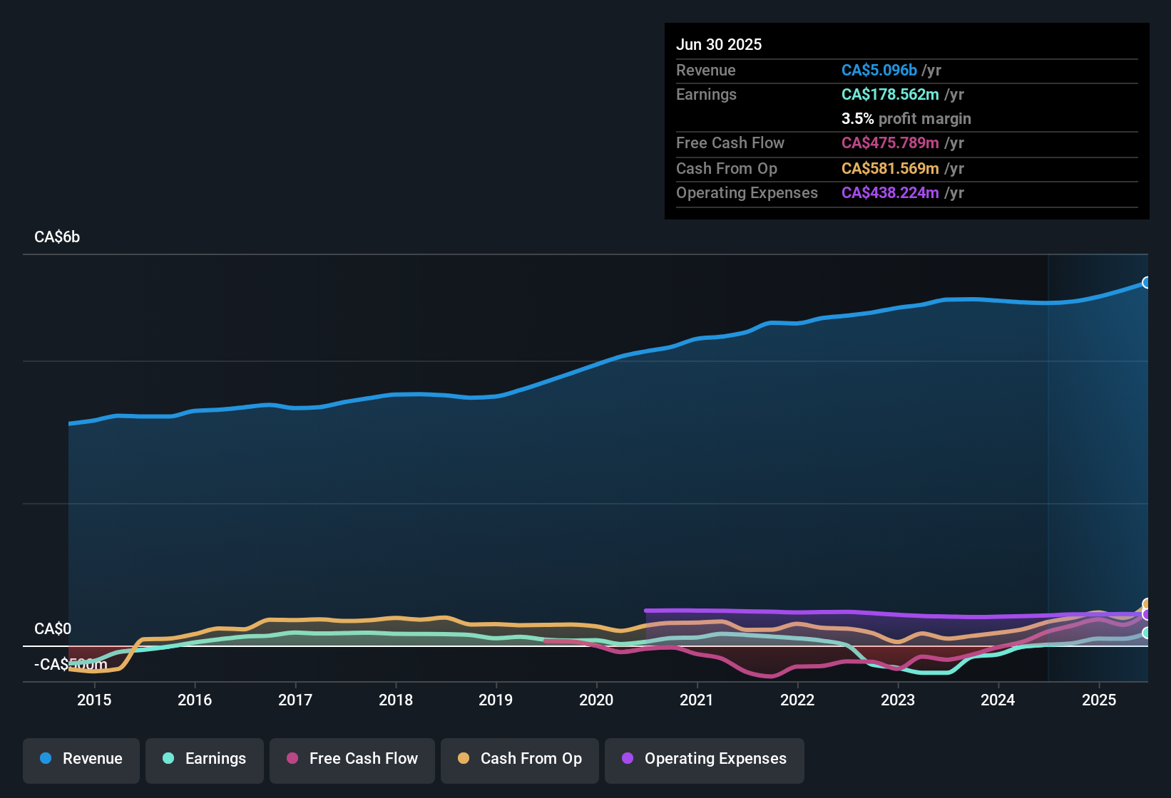Click the 2025 highlighted region of the chart
This screenshot has width=1171, height=798.
(1098, 463)
